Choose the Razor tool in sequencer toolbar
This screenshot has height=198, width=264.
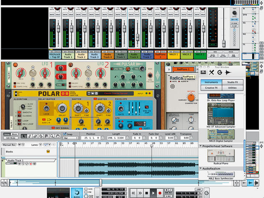pos(41,136)
